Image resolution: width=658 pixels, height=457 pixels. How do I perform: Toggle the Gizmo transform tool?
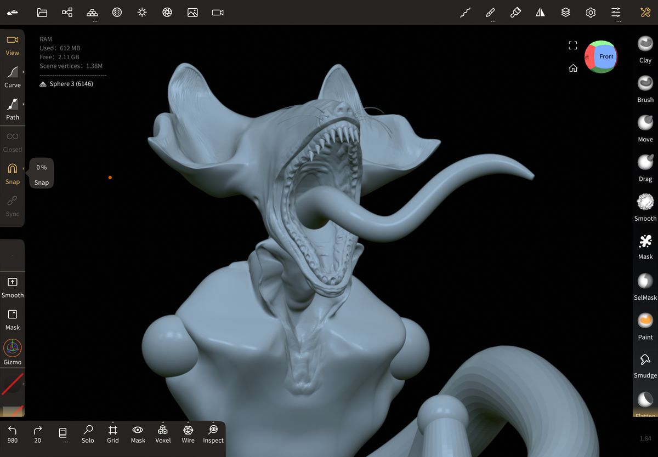coord(13,352)
